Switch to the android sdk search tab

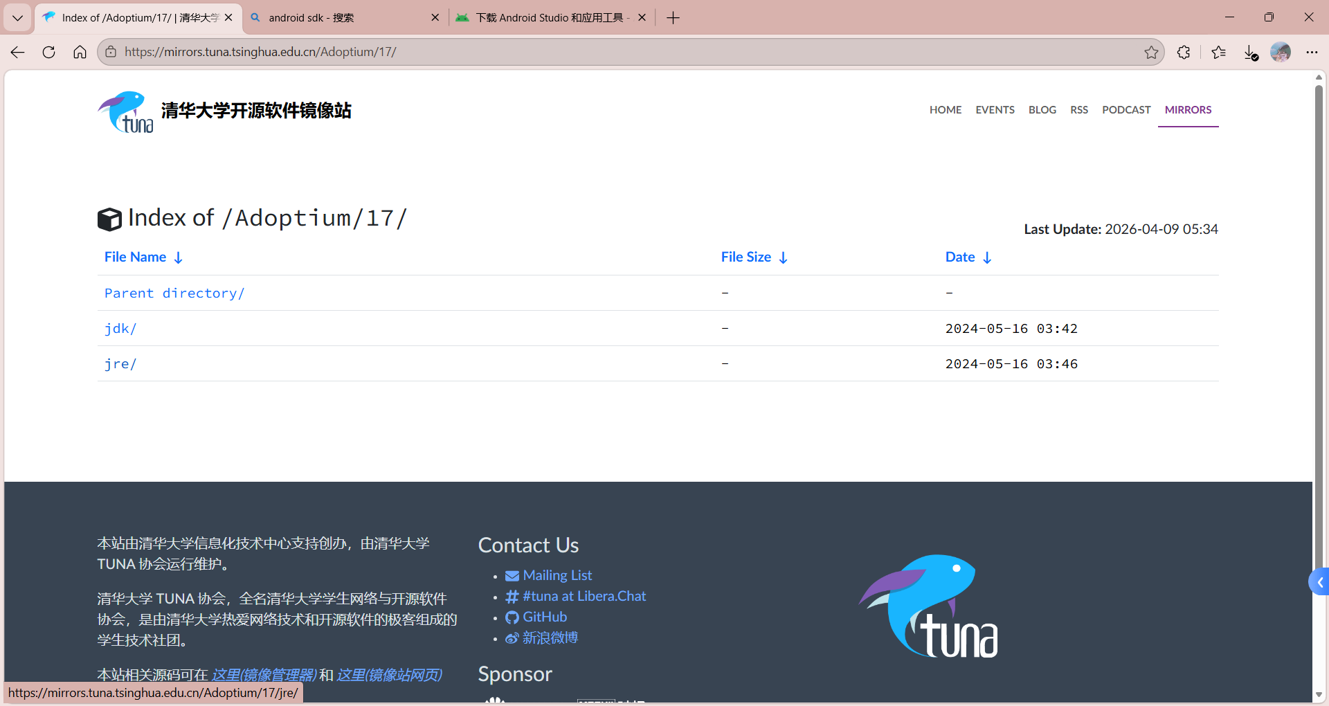345,18
